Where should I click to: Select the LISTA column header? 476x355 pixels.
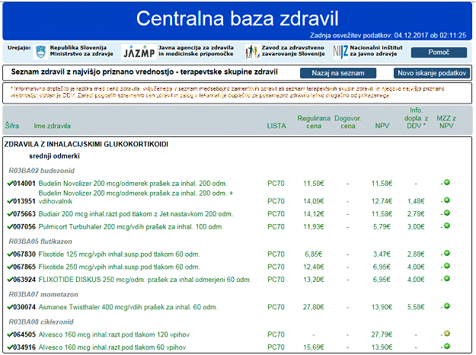276,126
